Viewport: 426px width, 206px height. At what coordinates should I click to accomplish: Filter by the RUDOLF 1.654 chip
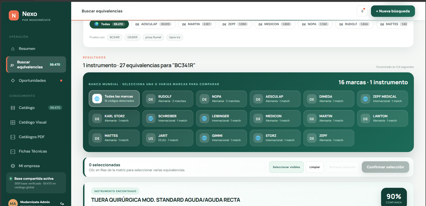(x=354, y=24)
